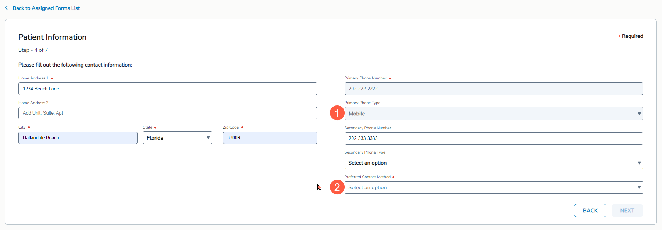Screen dimensions: 662x230
Task: Click the Secondary Phone Number field
Action: pyautogui.click(x=494, y=139)
